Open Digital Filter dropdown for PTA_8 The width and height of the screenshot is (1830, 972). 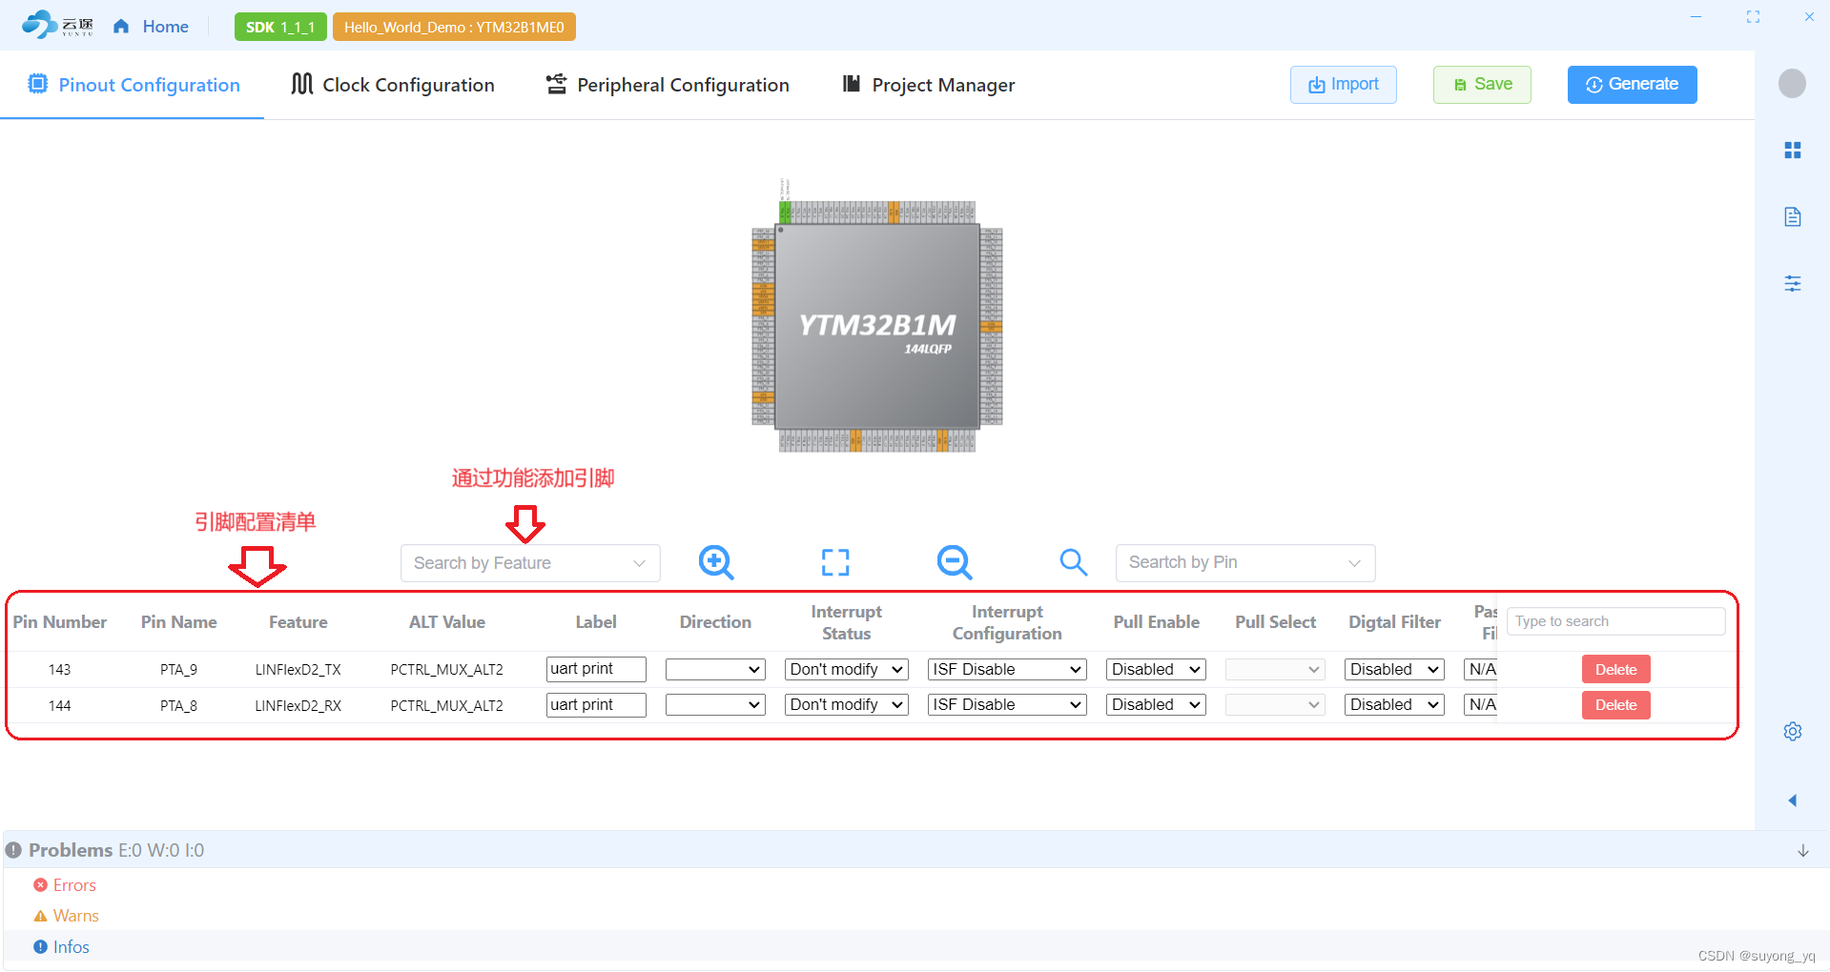tap(1394, 705)
